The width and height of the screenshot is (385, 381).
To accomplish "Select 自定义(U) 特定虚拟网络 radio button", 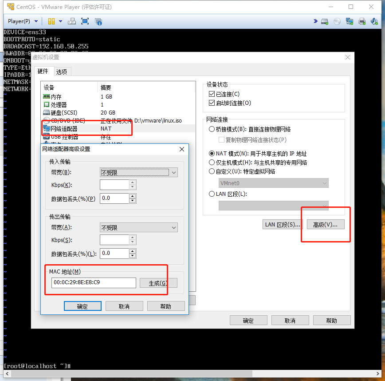I will [212, 171].
